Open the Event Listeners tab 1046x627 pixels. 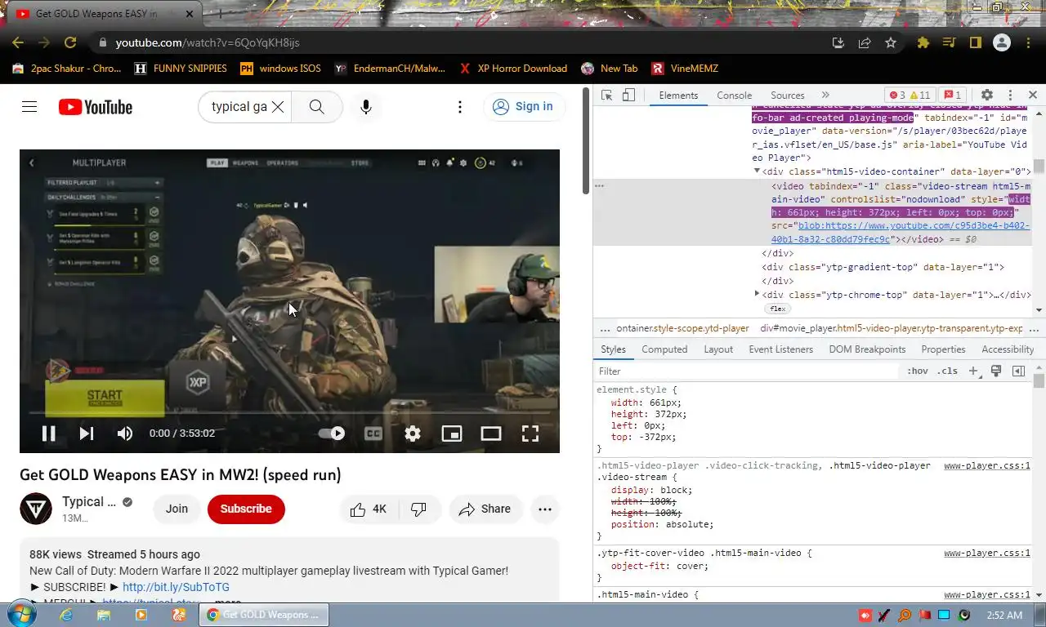[780, 349]
